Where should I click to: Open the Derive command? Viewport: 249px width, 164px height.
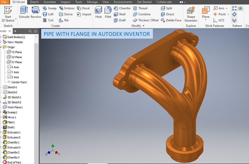66,14
